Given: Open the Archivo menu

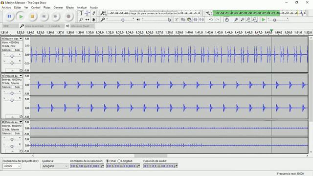Looking at the screenshot, I should tap(6, 7).
